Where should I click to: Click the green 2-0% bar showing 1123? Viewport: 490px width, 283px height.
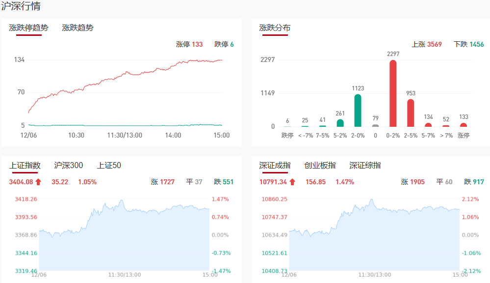(358, 111)
